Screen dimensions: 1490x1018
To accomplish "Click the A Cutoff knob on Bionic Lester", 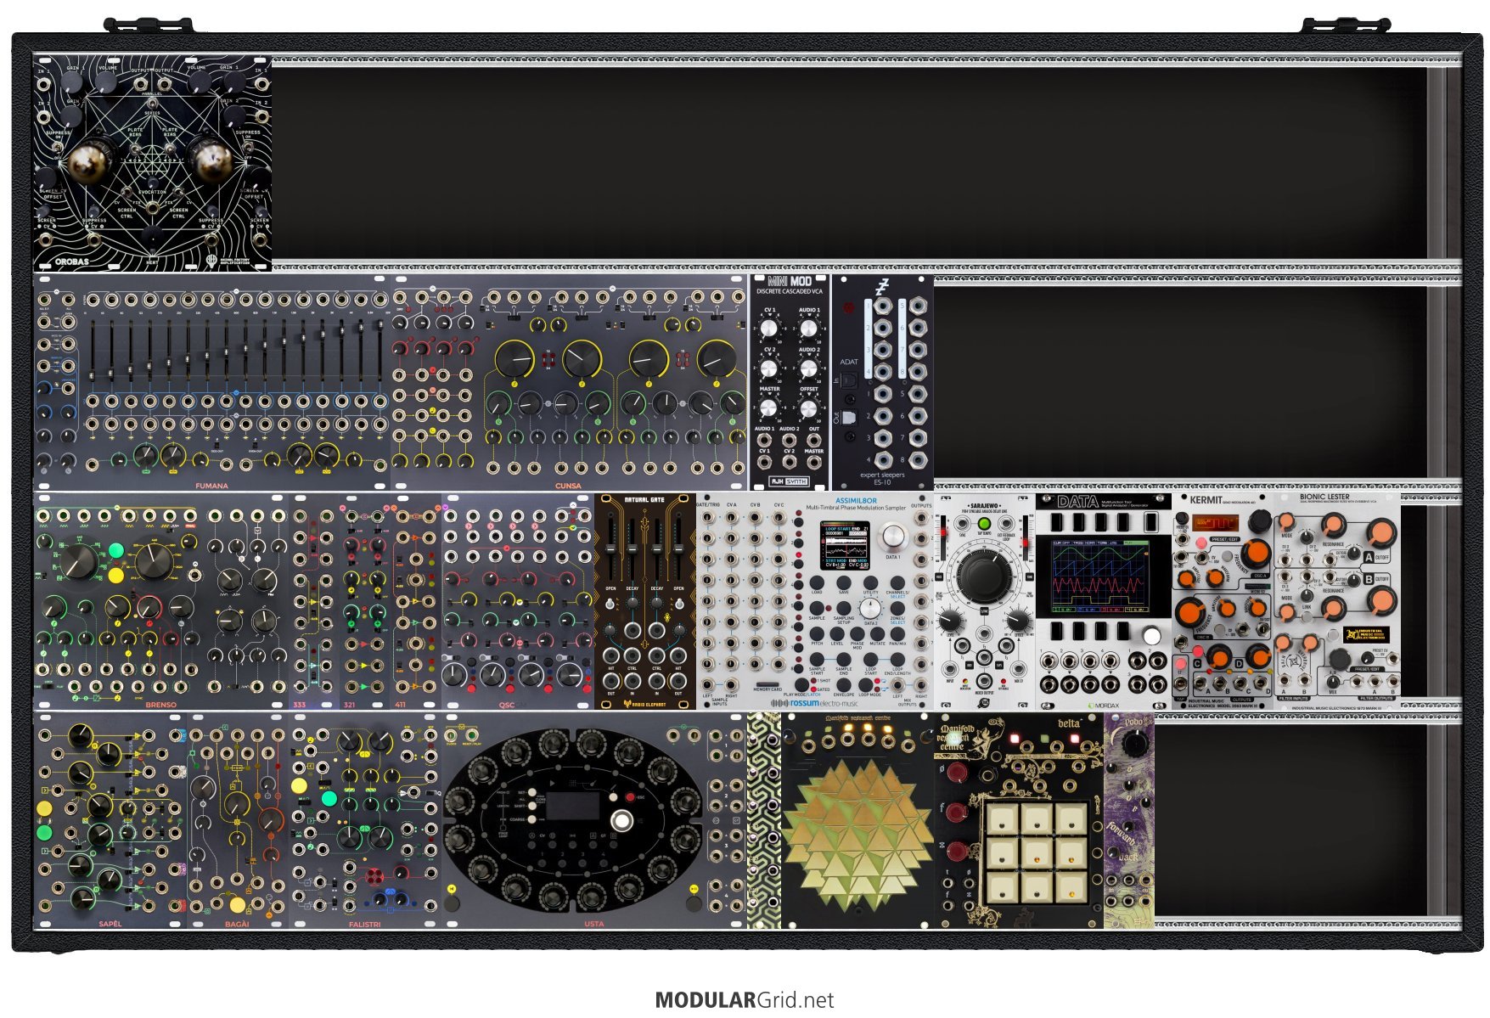I will click(1381, 532).
